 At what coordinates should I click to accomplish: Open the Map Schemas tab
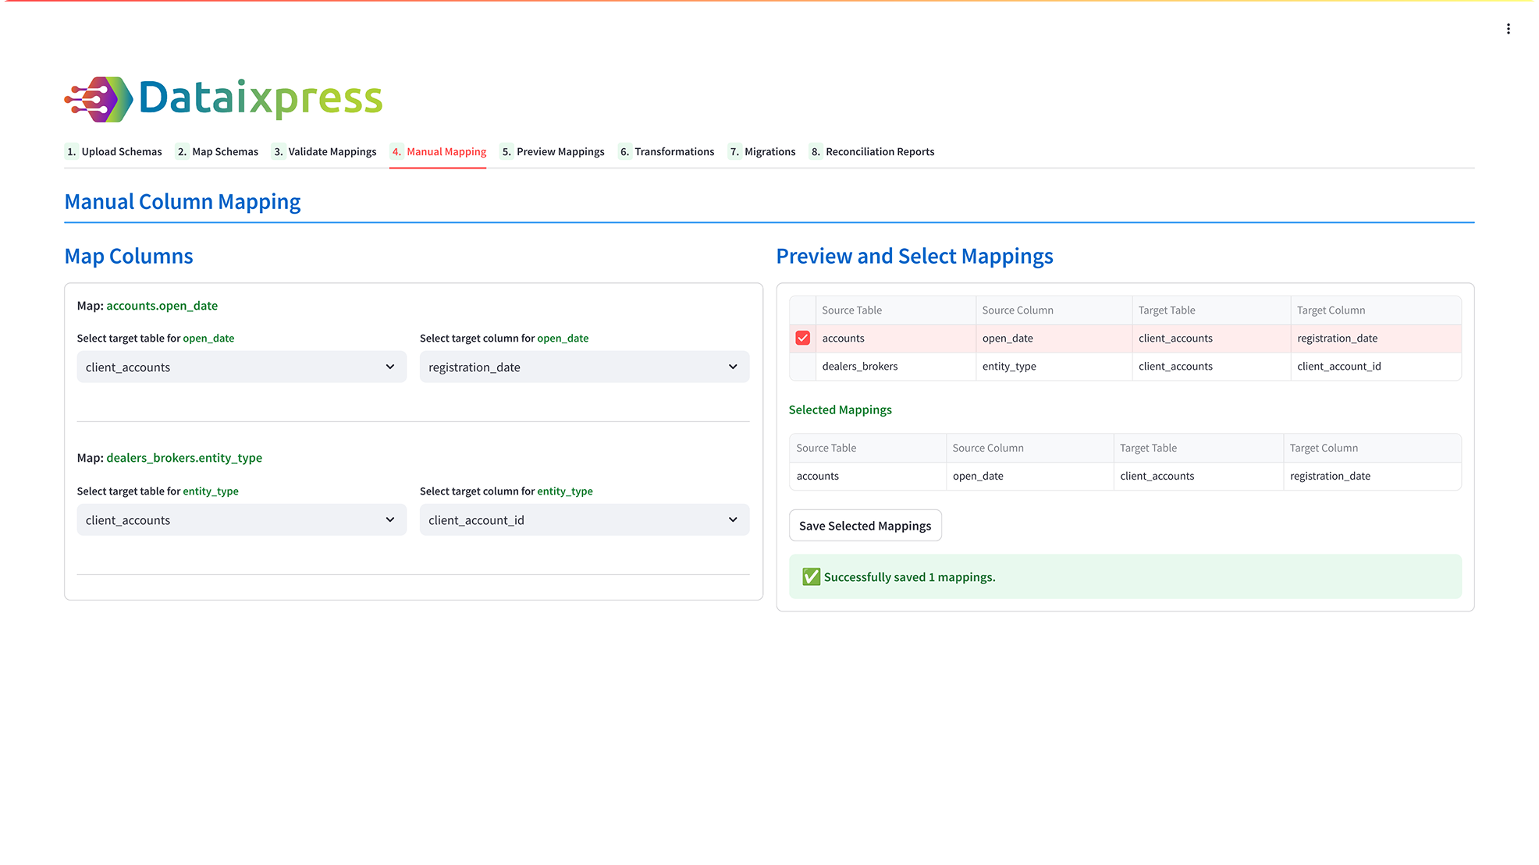[217, 151]
